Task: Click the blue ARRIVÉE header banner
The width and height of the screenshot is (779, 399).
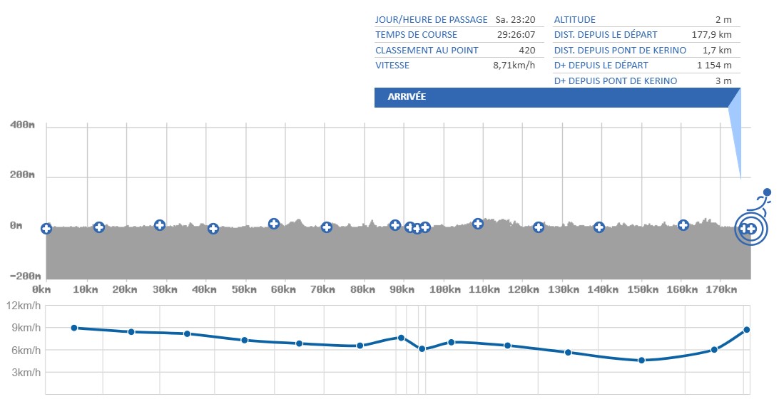Action: tap(551, 97)
